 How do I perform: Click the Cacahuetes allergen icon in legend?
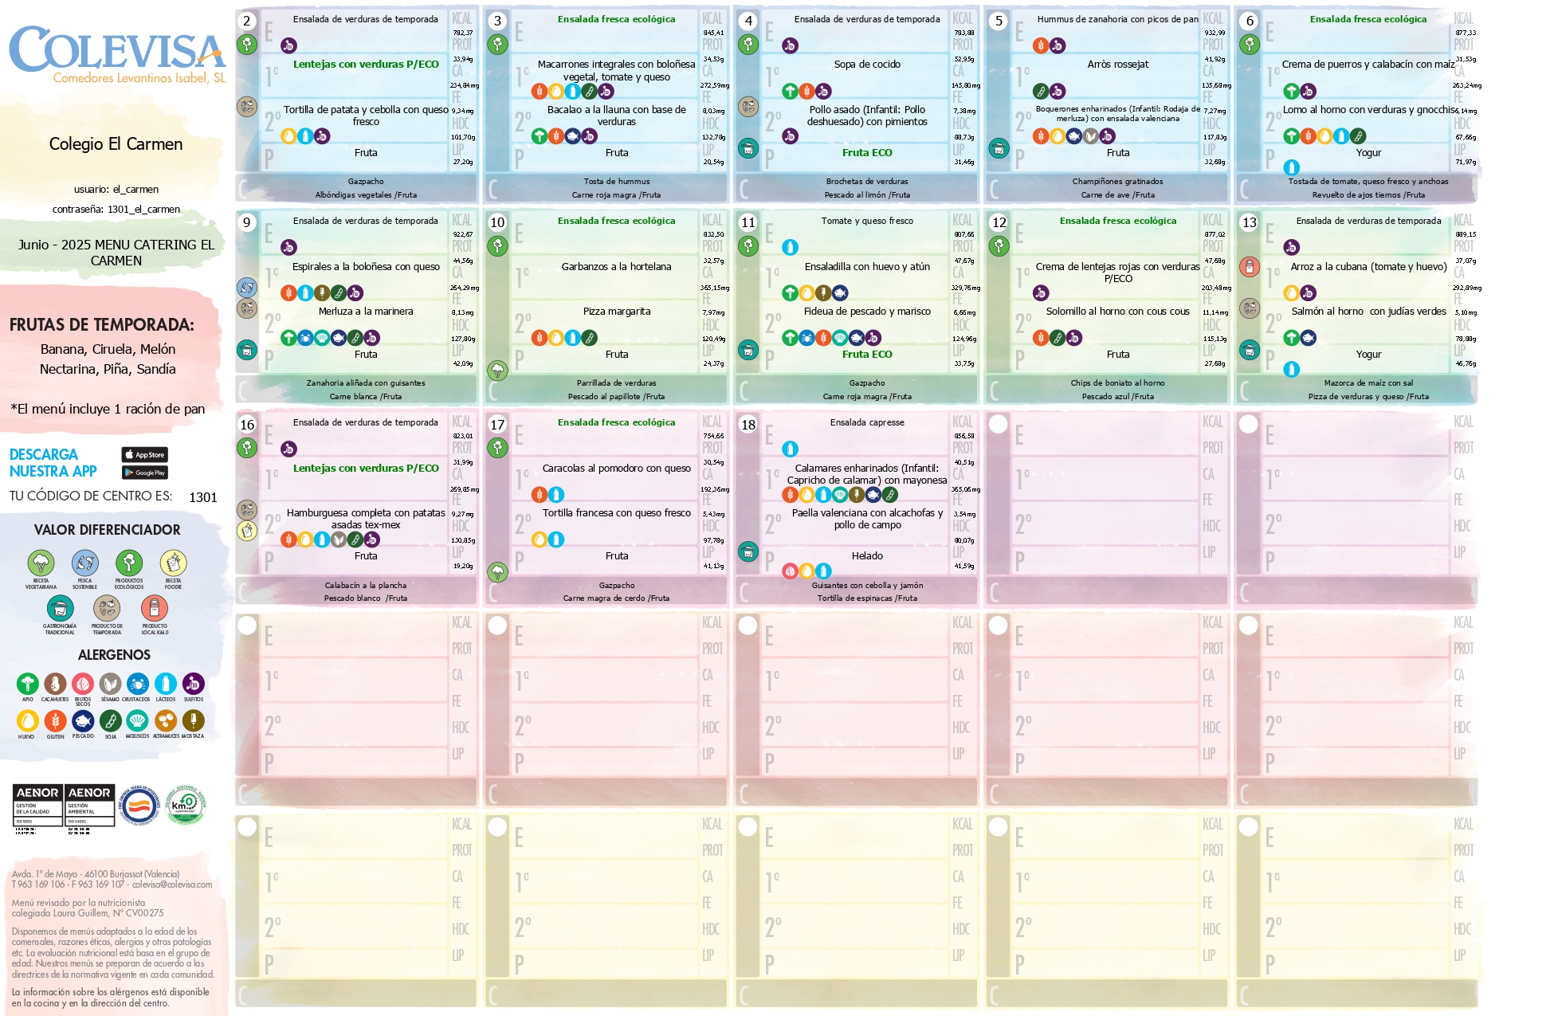[x=55, y=684]
